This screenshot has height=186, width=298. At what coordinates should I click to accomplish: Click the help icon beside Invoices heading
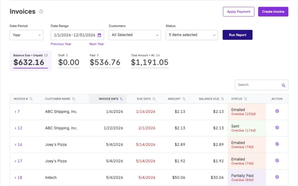click(41, 12)
